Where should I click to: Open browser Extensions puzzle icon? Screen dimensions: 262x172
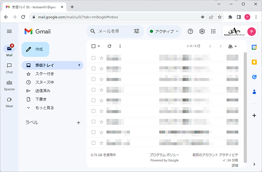230,17
